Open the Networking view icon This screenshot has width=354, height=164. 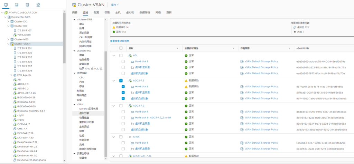point(38,4)
